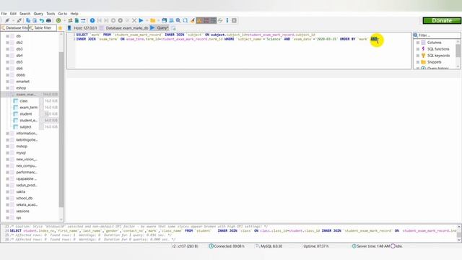Expand the mysql database node
This screenshot has height=260, width=462.
click(7, 152)
